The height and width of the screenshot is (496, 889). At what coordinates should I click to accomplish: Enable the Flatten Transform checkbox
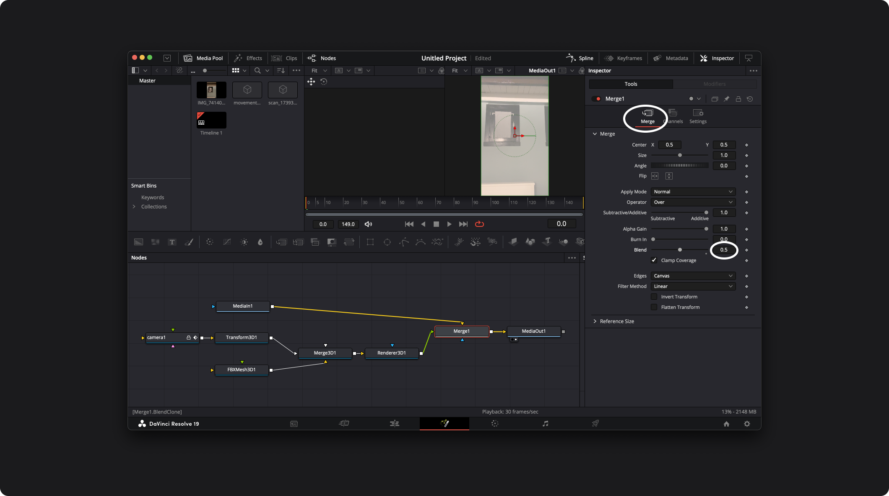click(654, 307)
